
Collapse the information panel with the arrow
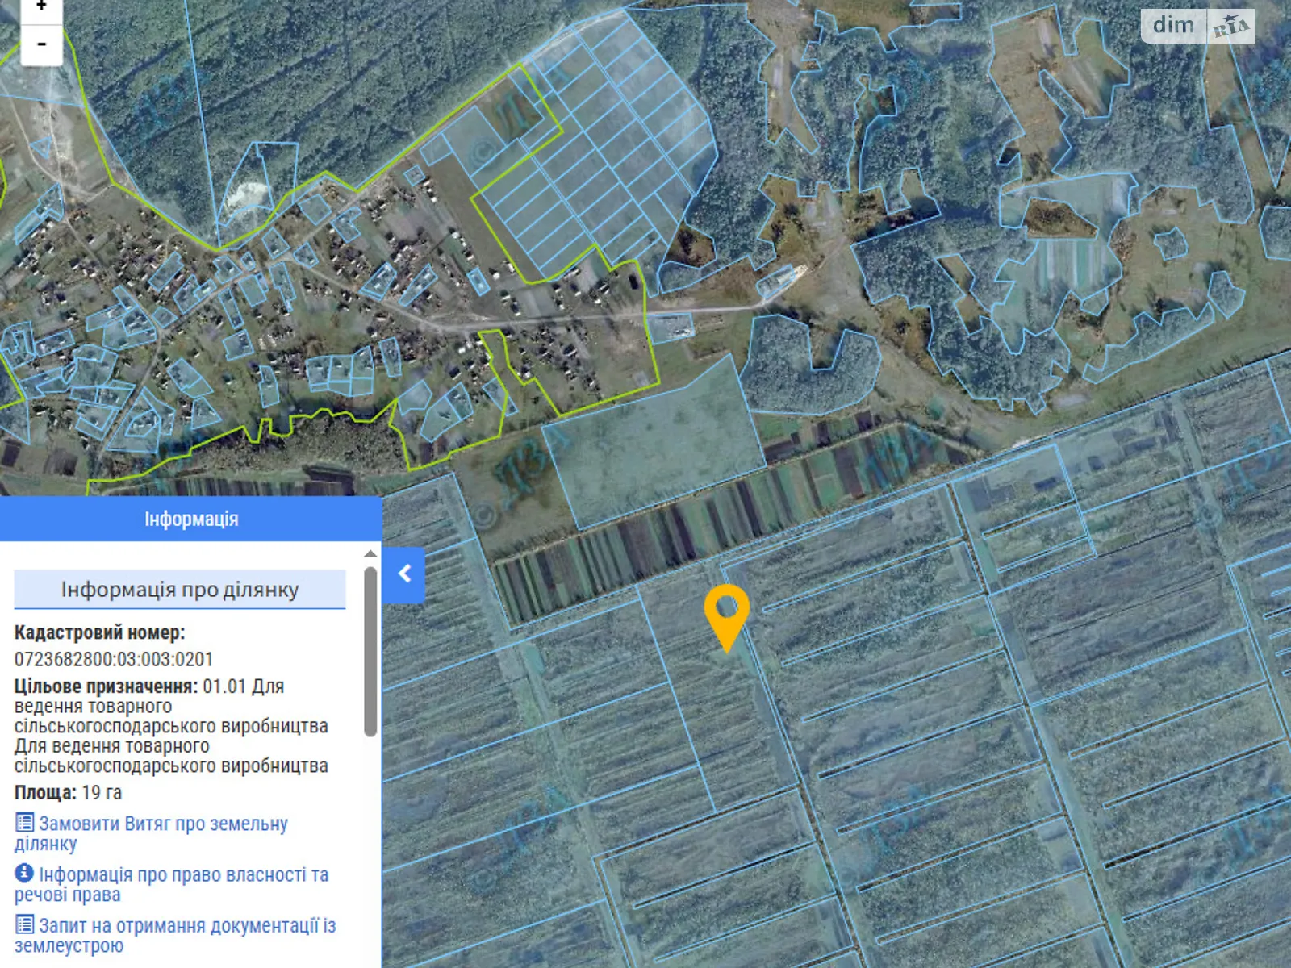point(404,574)
